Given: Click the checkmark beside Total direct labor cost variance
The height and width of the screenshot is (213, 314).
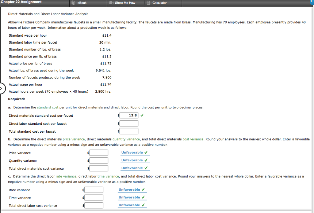Looking at the screenshot, I should click(143, 205).
